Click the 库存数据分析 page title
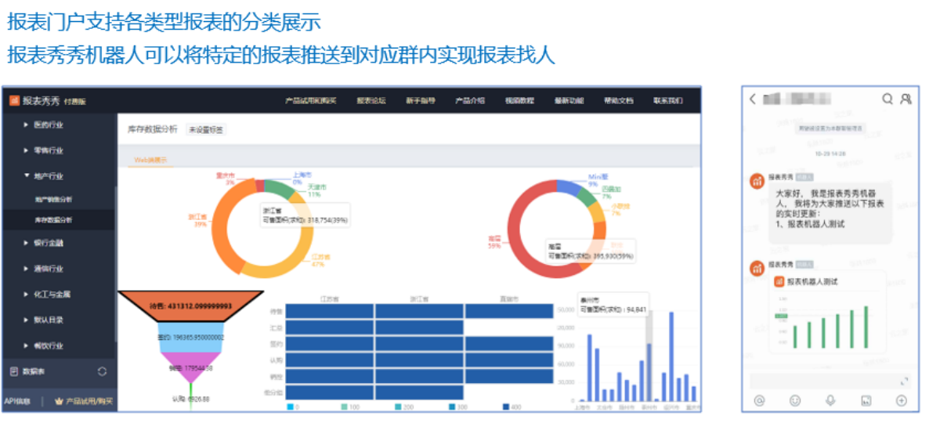 tap(152, 129)
